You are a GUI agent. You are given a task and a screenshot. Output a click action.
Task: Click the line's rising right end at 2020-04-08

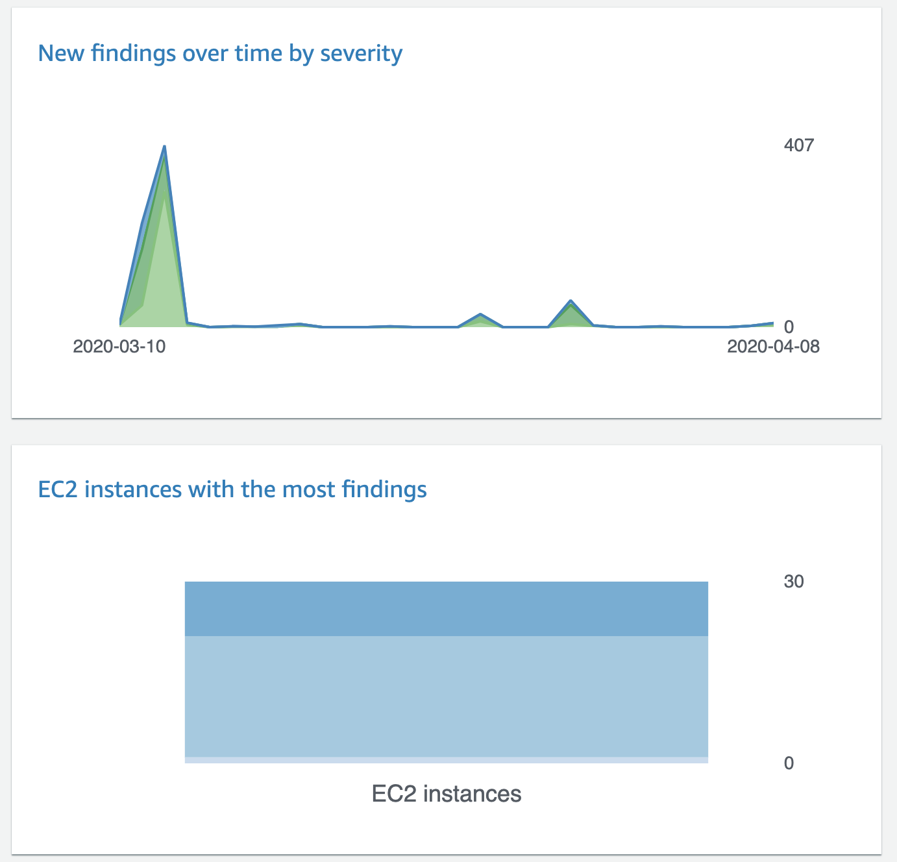point(772,323)
